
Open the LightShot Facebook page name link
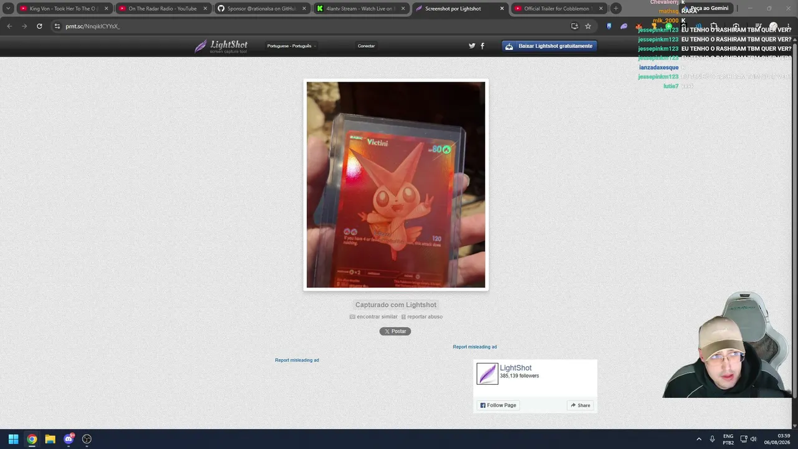click(x=516, y=368)
